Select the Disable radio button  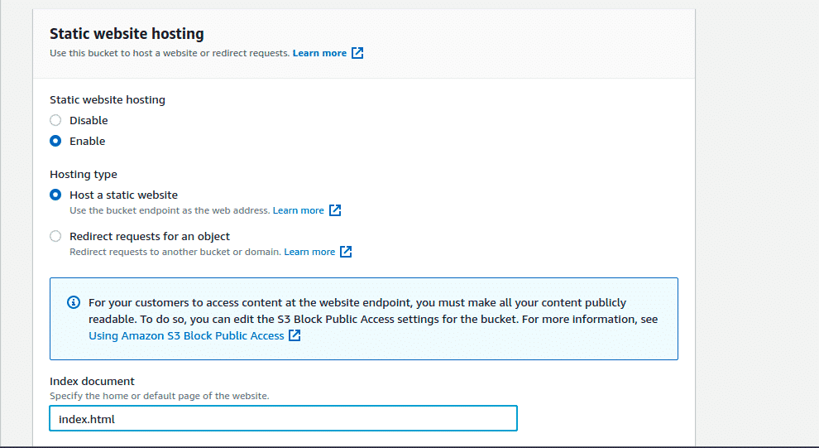[55, 120]
